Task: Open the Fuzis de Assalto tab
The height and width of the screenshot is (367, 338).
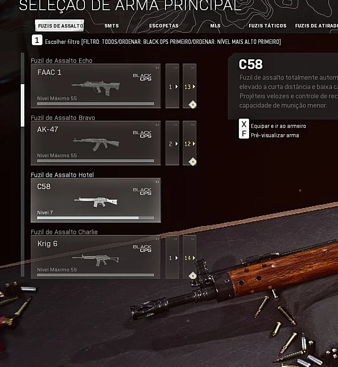Action: (x=59, y=26)
